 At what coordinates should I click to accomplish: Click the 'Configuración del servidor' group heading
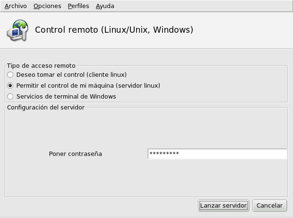46,108
